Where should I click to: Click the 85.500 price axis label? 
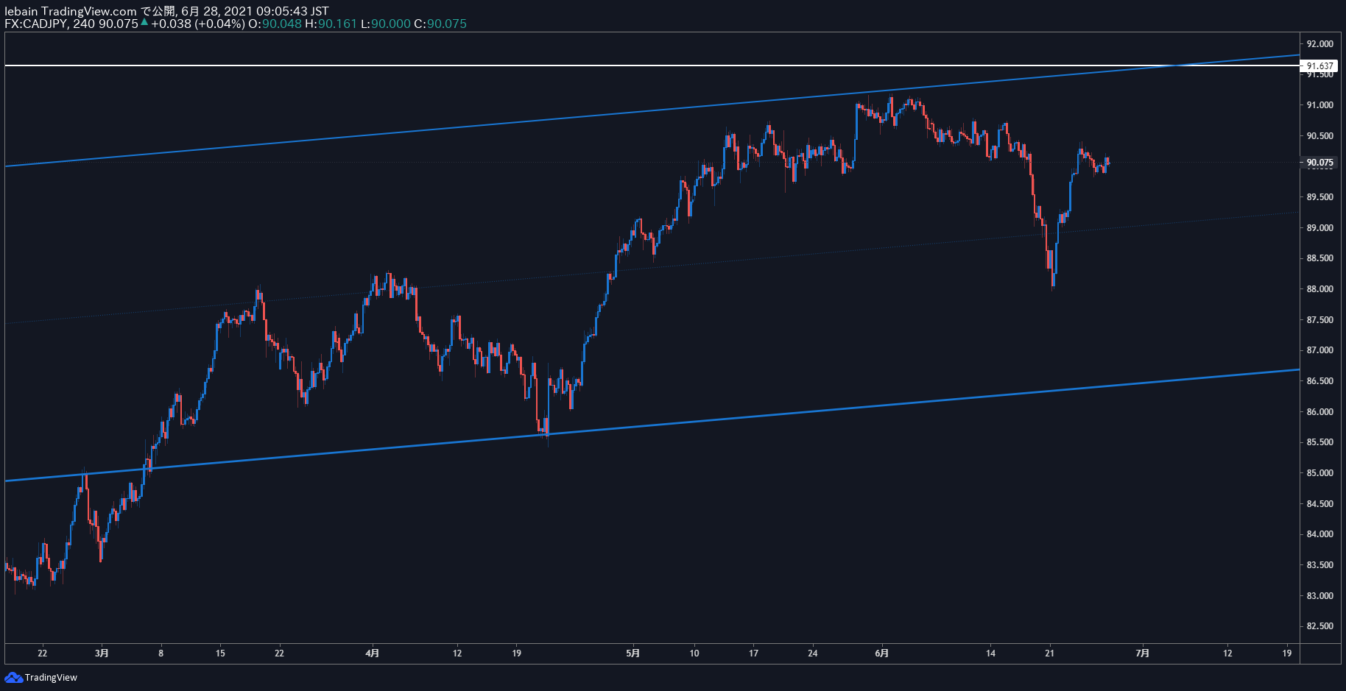1319,442
